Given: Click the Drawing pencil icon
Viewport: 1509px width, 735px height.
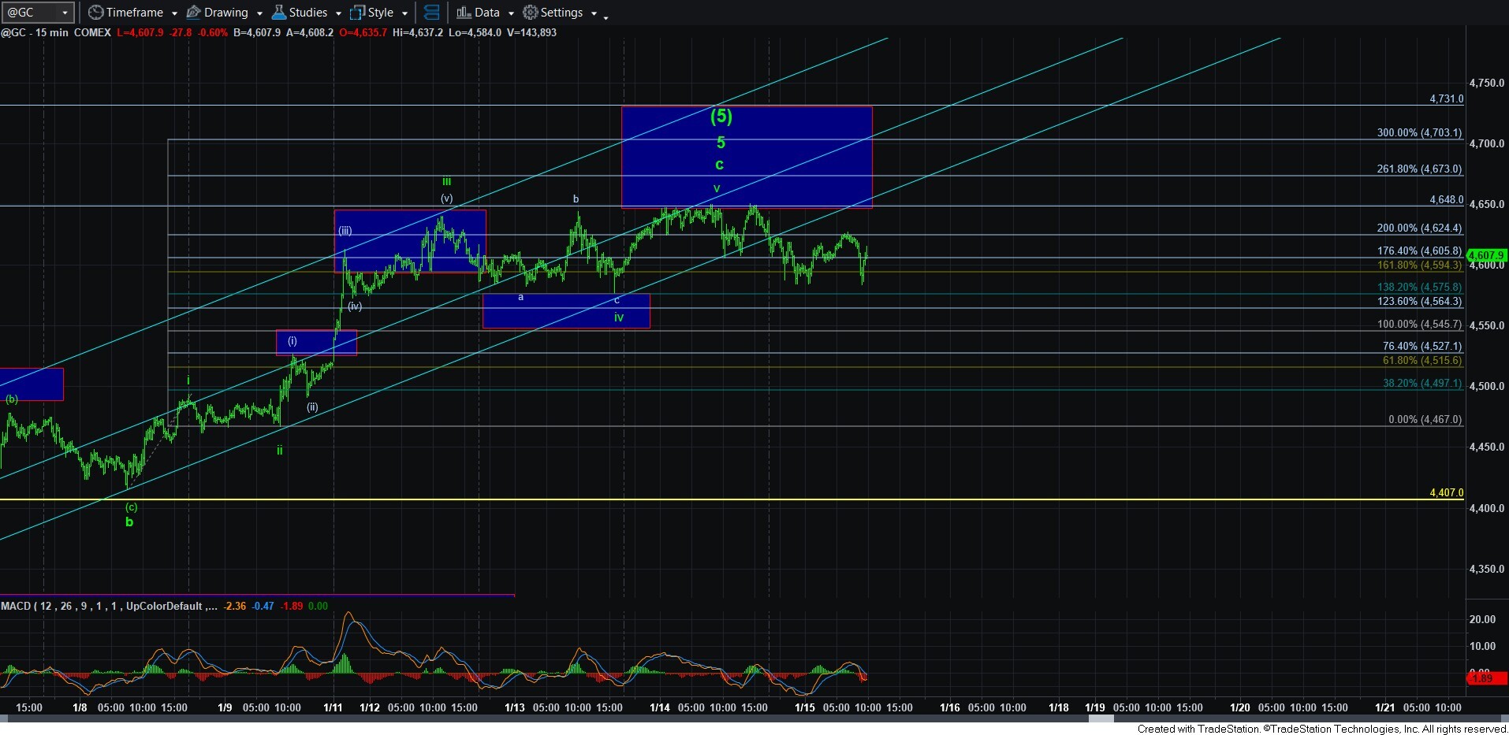Looking at the screenshot, I should (193, 13).
